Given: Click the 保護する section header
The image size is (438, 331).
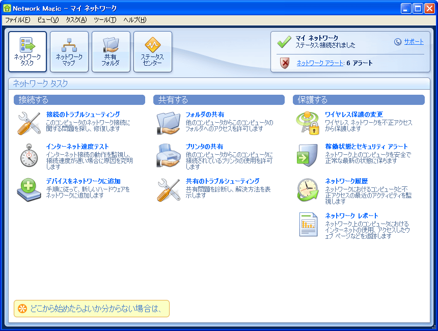Looking at the screenshot, I should point(359,100).
